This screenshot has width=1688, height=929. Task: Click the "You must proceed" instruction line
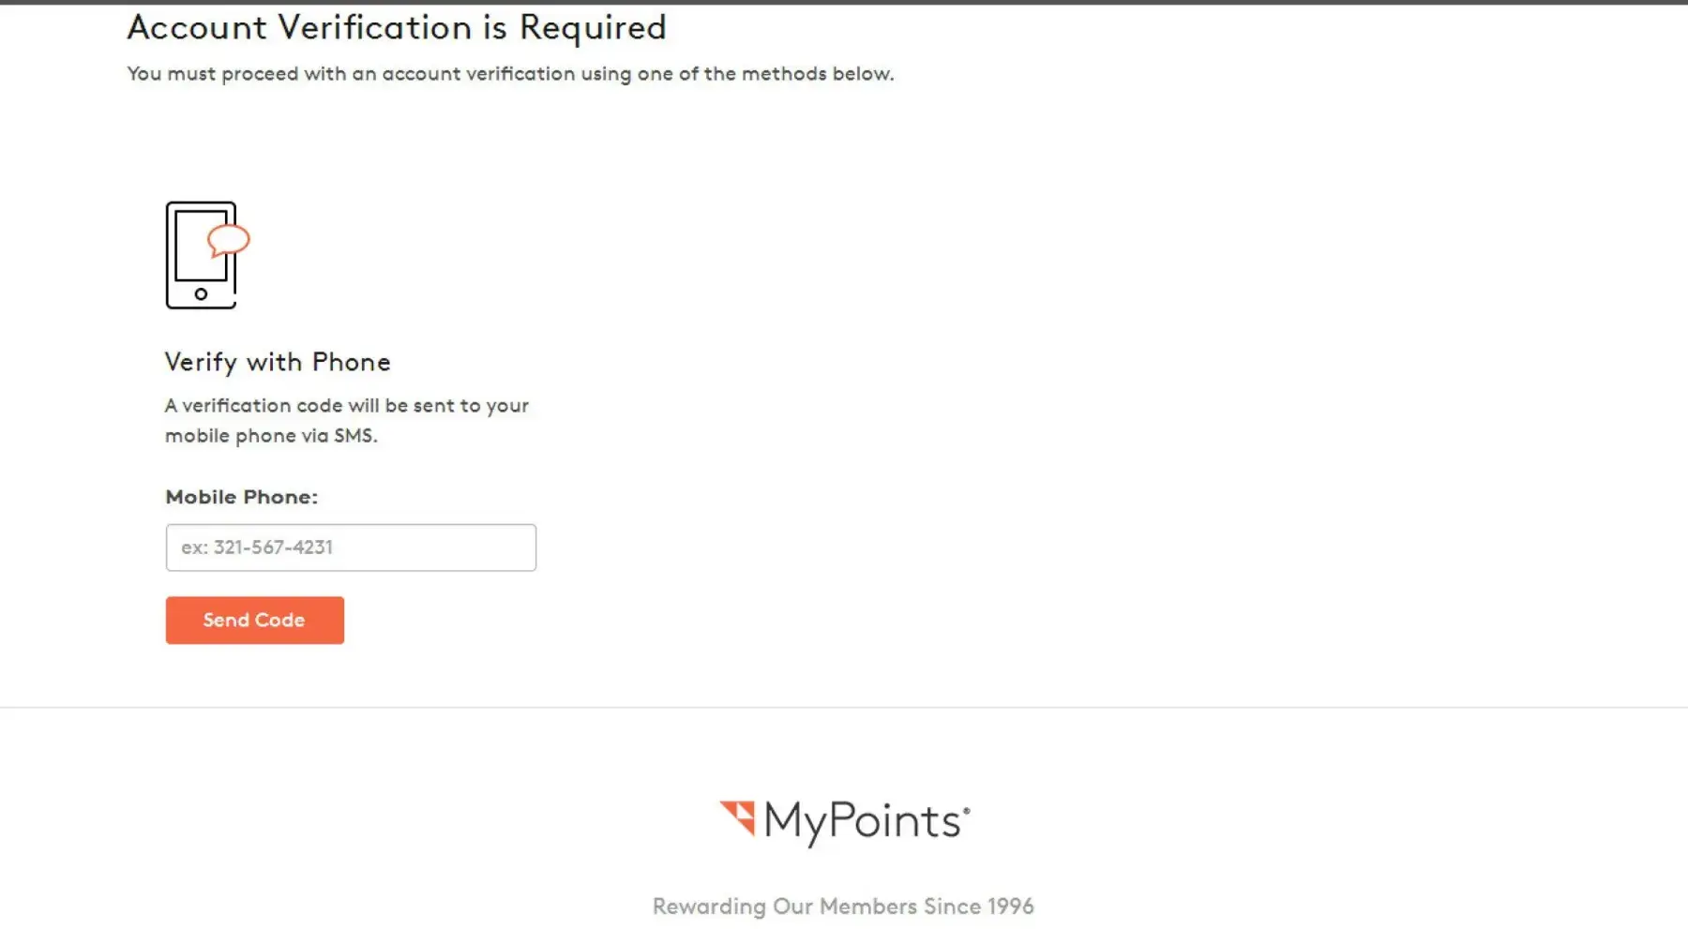tap(510, 74)
